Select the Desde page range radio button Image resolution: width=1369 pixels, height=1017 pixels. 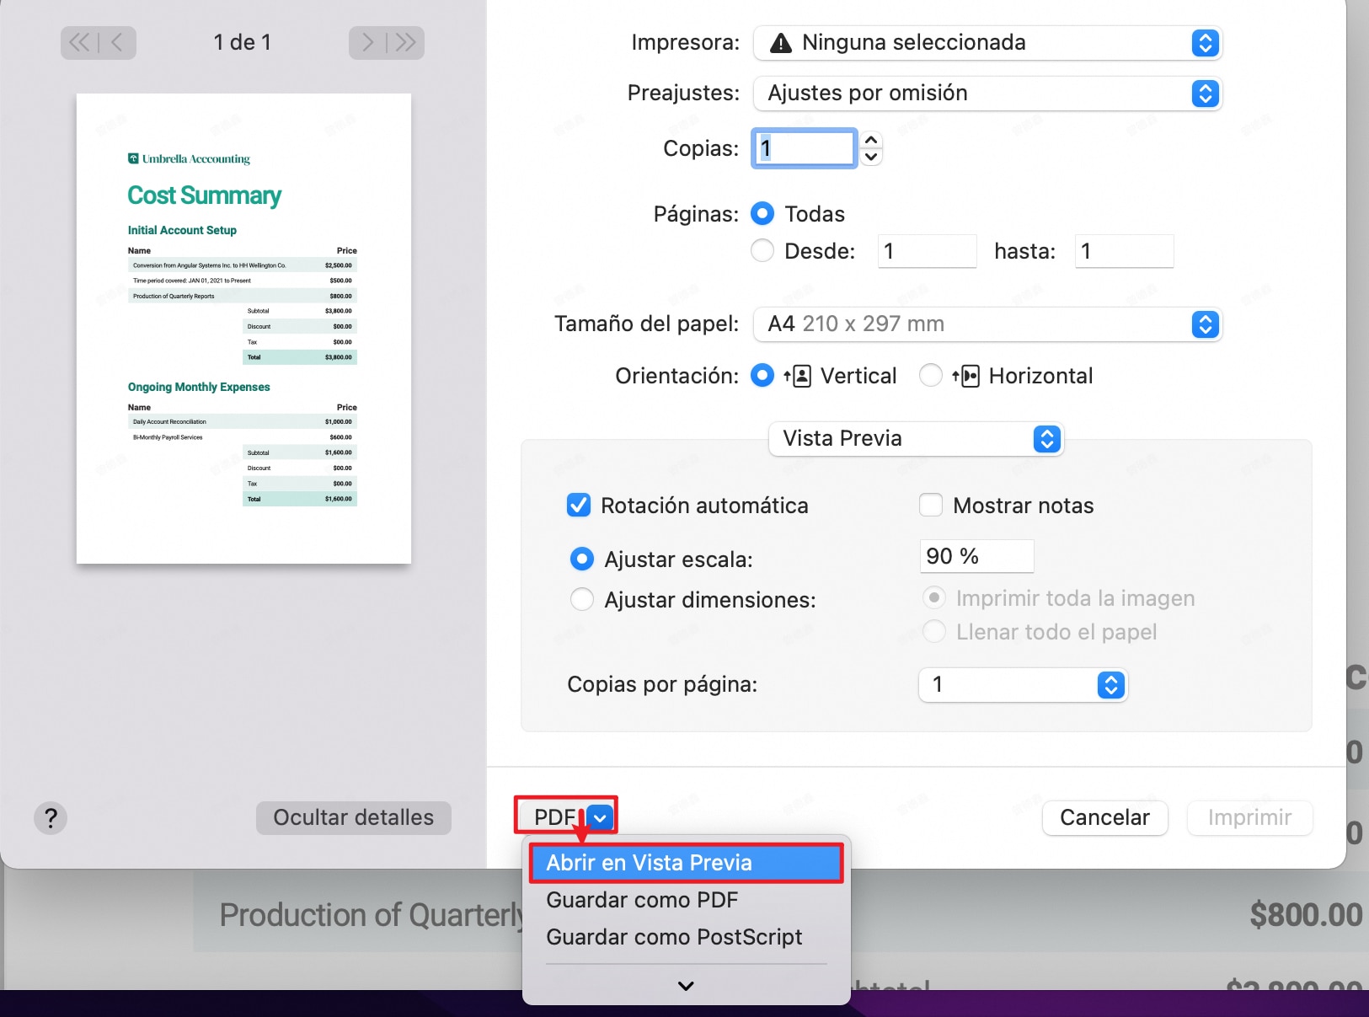[762, 251]
